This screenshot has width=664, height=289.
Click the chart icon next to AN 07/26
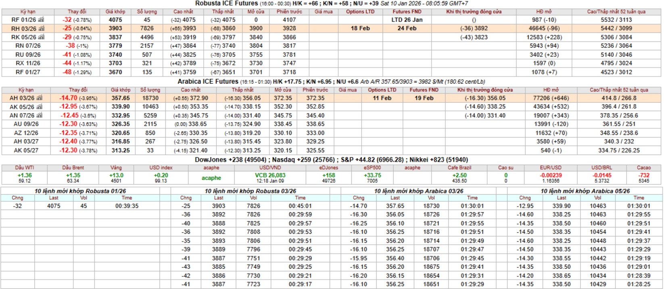(40, 115)
